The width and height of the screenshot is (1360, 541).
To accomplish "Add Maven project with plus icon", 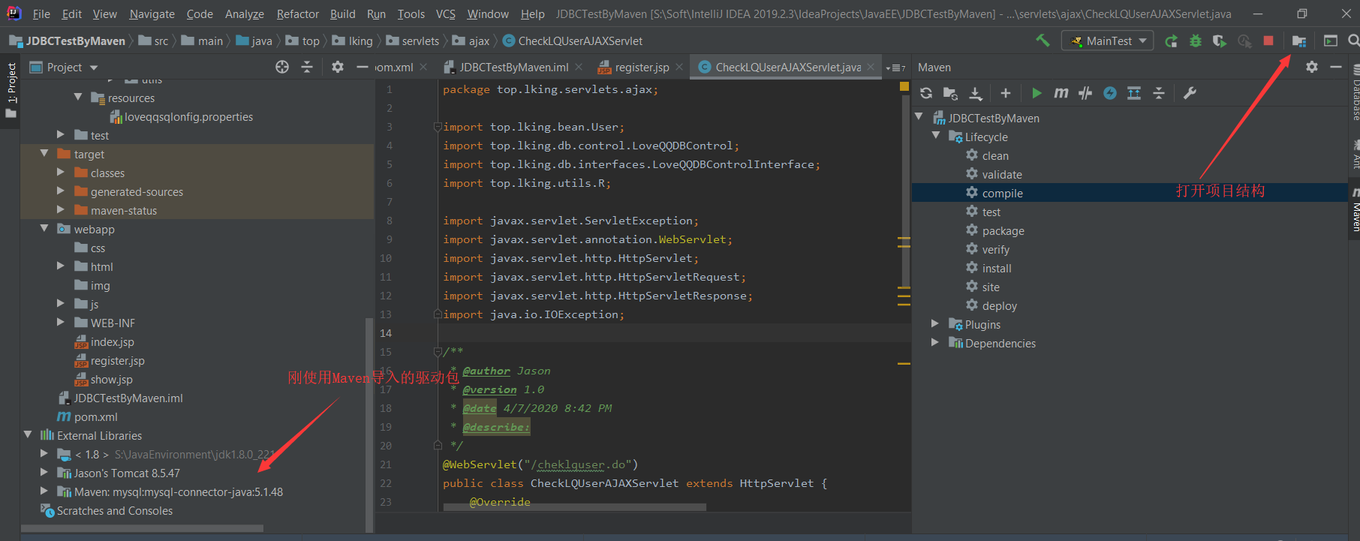I will pos(1006,93).
